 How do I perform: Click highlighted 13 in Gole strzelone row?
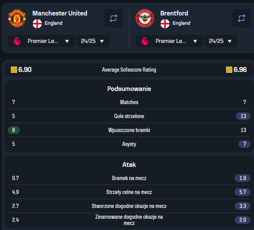(243, 116)
